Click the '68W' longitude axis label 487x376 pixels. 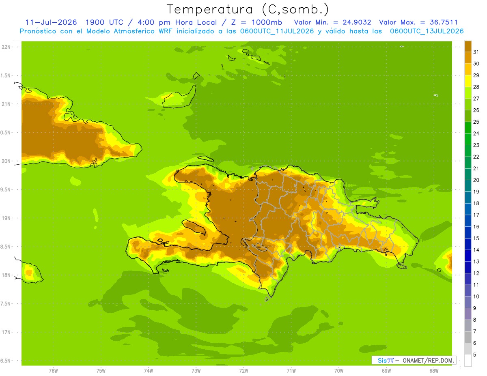pyautogui.click(x=434, y=370)
